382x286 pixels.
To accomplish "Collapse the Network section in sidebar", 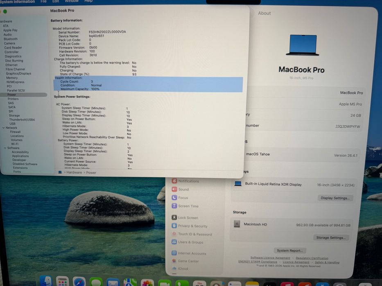I will 3,127.
